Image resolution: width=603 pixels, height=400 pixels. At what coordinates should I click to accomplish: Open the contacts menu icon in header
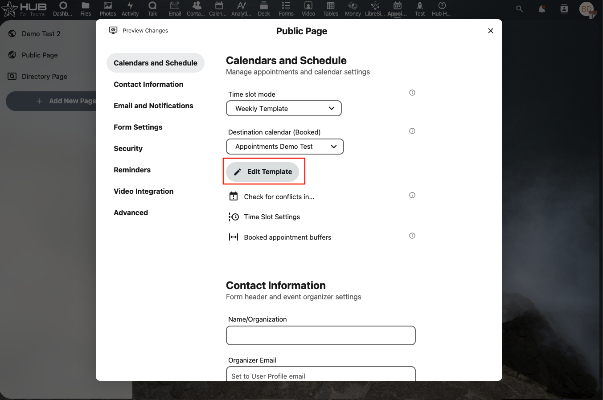coord(564,9)
